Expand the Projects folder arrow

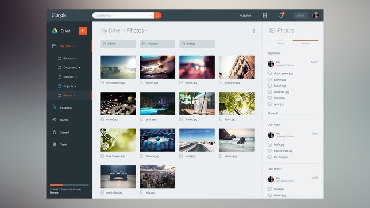pos(76,86)
